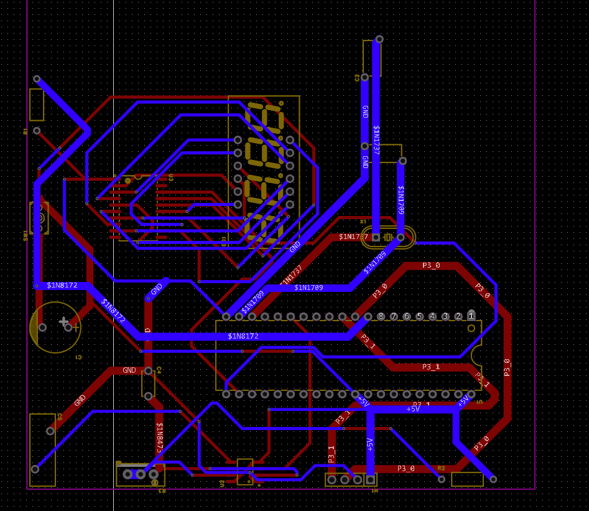
Task: Select the round right pad of crystal X1
Action: 401,237
